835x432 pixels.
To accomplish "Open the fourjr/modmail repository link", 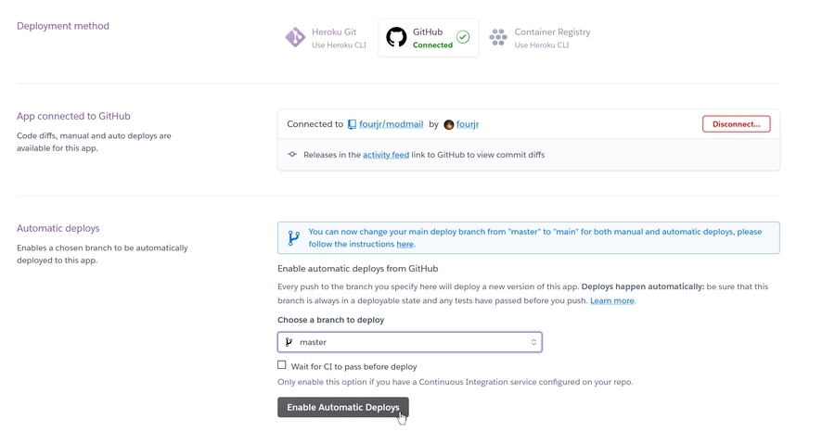I will pos(391,124).
